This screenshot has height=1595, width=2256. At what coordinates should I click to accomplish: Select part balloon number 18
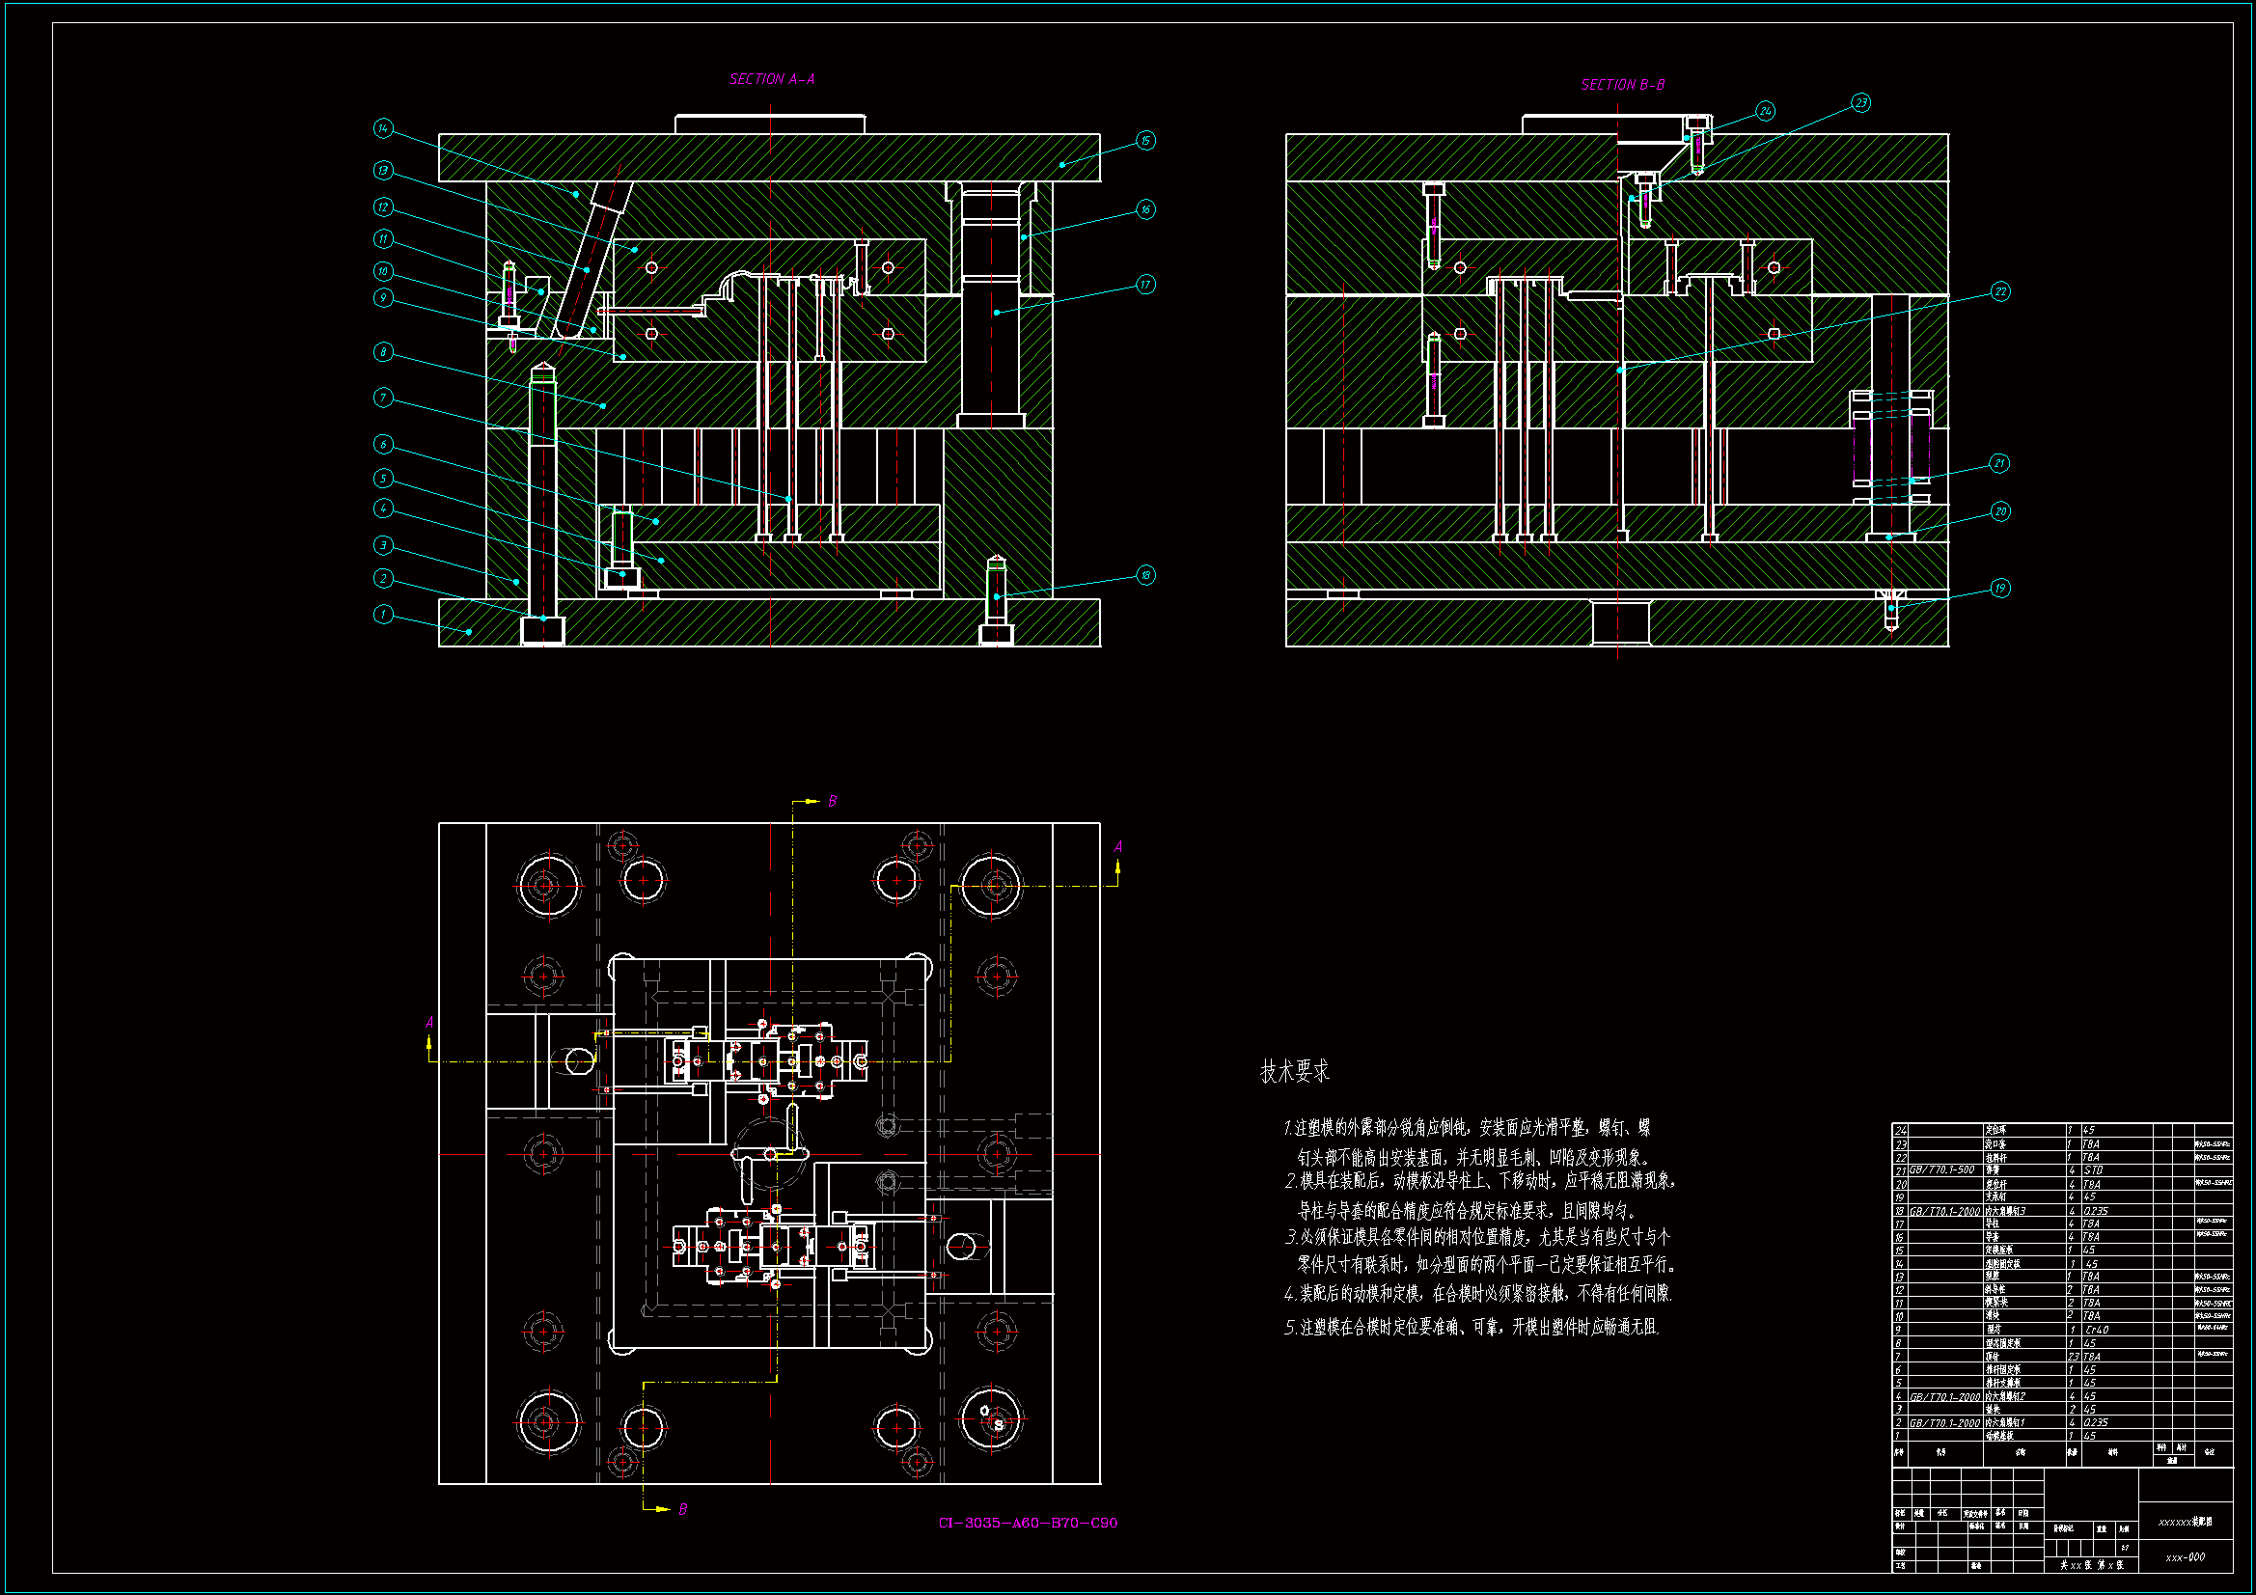point(1145,575)
